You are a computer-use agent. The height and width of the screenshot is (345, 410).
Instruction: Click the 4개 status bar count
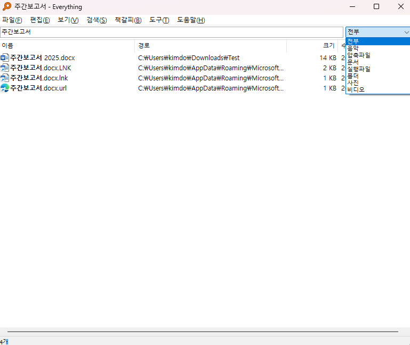(x=4, y=341)
